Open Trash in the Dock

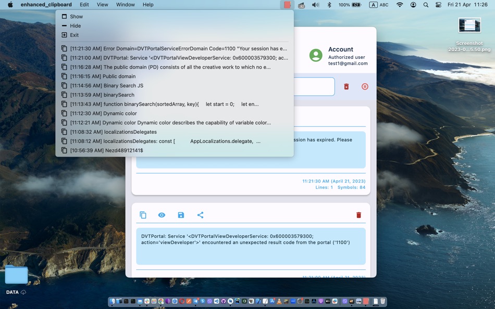click(382, 301)
